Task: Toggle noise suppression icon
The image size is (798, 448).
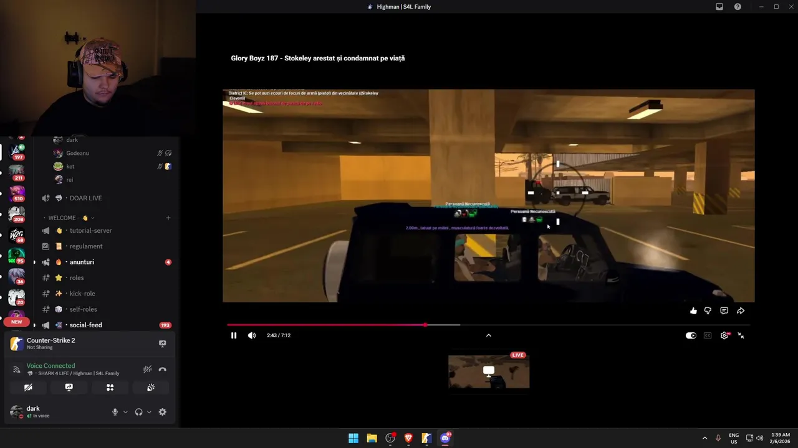Action: tap(147, 369)
